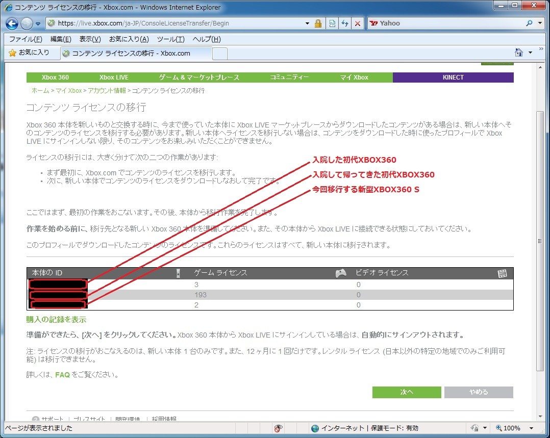Open the ファイル(F) menu
Image resolution: width=550 pixels, height=438 pixels.
[26, 39]
